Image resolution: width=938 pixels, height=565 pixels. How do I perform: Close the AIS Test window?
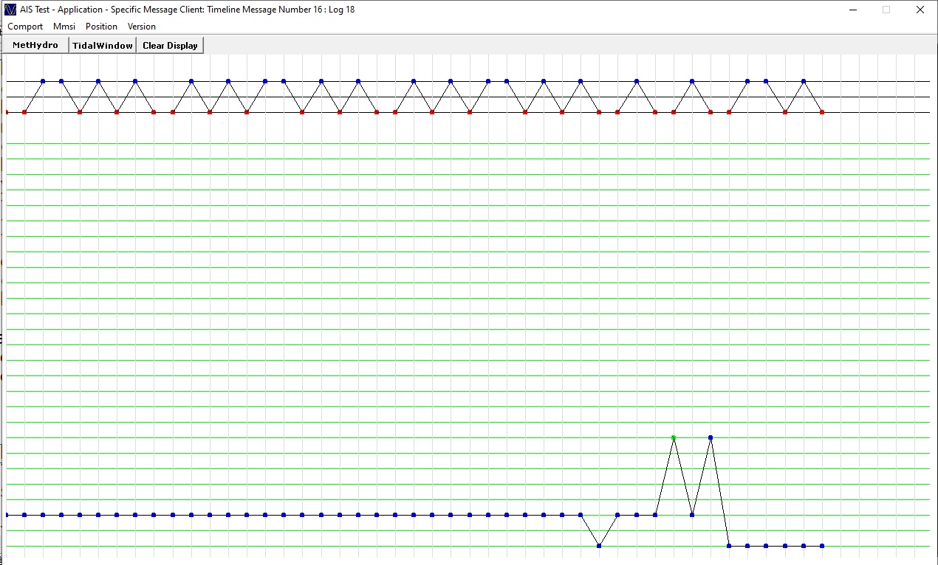(920, 10)
